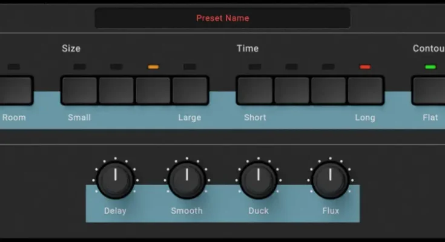Click the Flux knob

coord(330,180)
